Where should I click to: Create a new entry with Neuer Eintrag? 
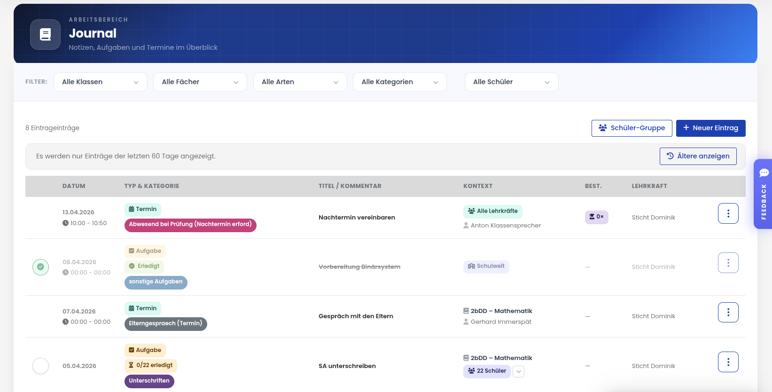pos(710,128)
